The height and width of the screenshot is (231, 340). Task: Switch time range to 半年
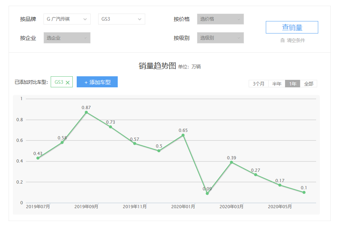(x=276, y=83)
